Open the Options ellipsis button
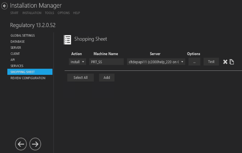The width and height of the screenshot is (242, 153). [194, 62]
